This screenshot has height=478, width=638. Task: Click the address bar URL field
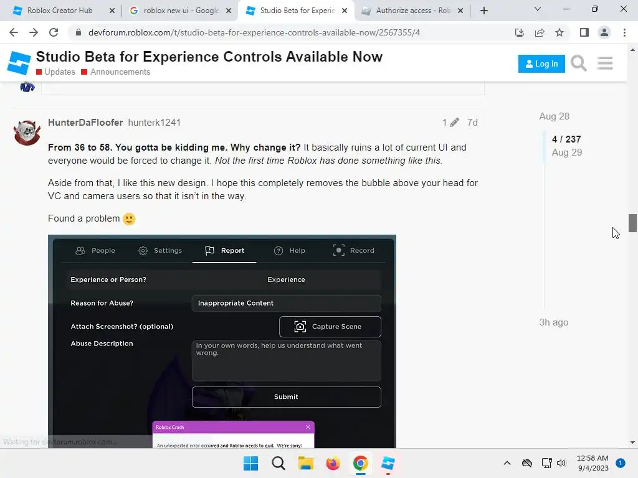[x=254, y=32]
